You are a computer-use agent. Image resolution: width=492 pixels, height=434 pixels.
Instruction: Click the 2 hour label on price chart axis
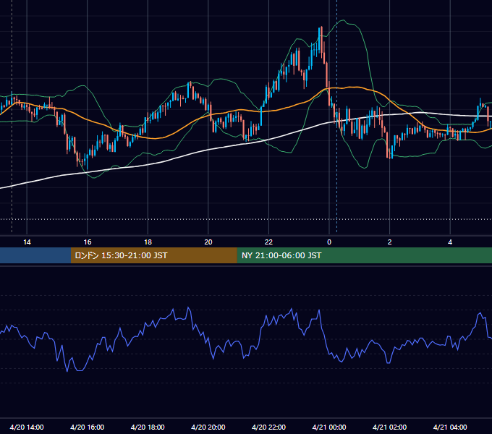tap(389, 242)
